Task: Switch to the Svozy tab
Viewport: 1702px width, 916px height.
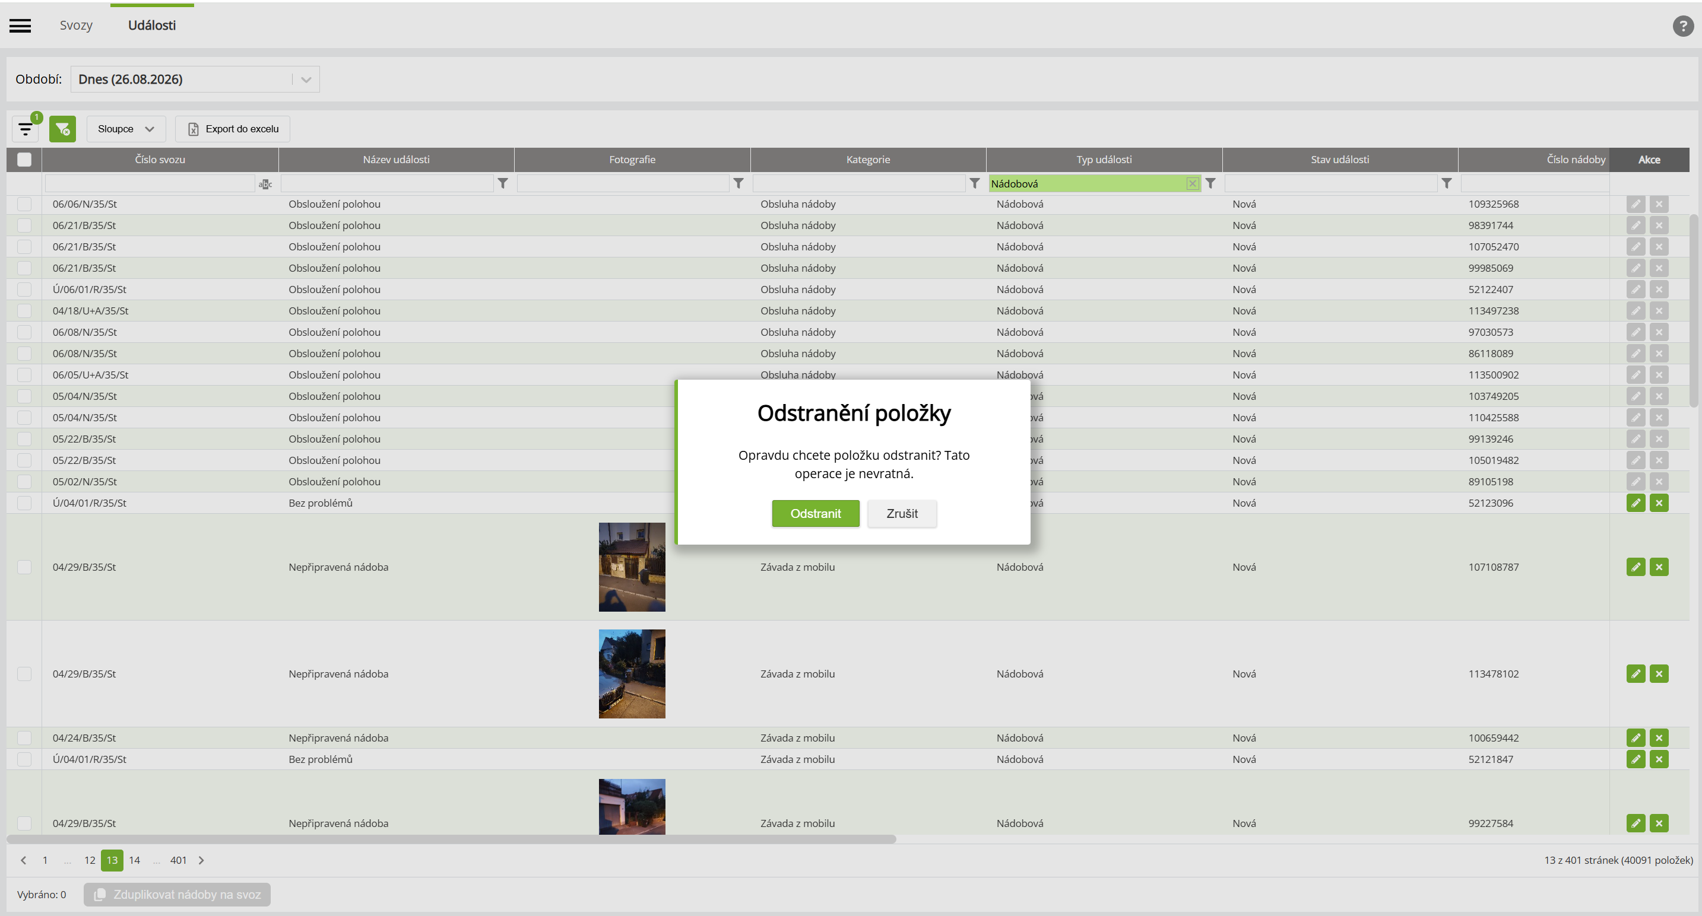Action: tap(76, 25)
